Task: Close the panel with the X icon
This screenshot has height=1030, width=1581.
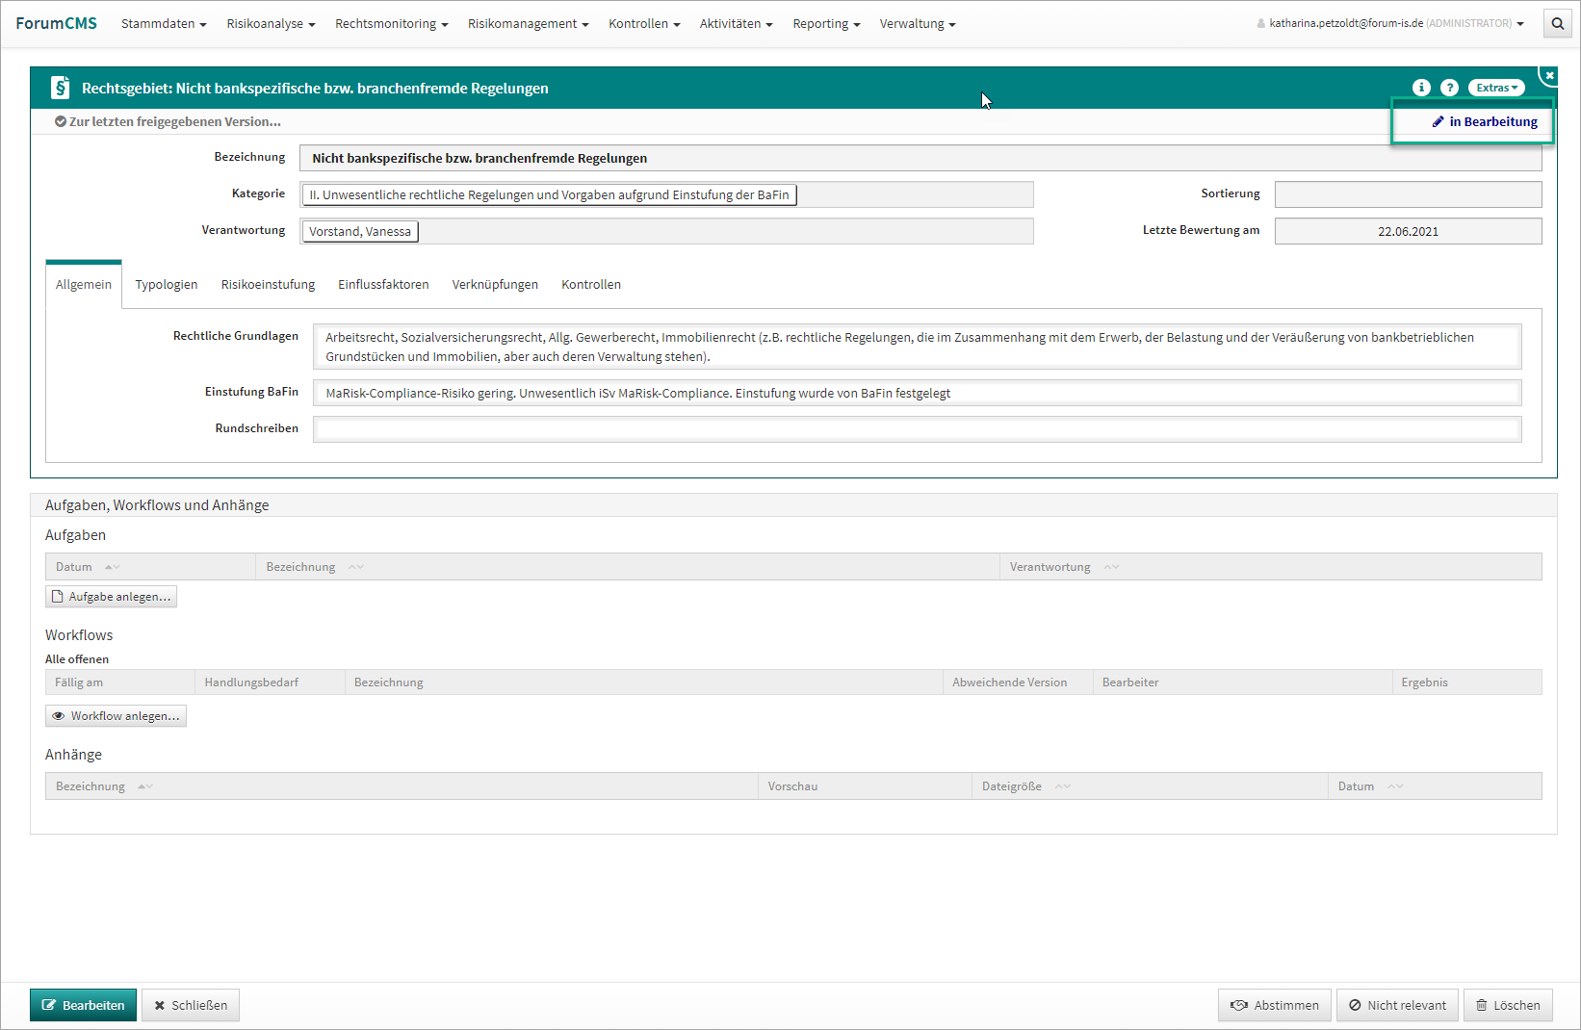Action: coord(1549,75)
